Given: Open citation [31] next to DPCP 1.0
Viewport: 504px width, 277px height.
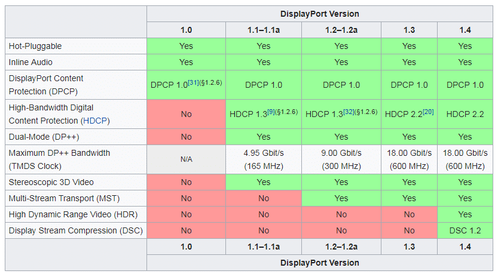Looking at the screenshot, I should click(193, 82).
